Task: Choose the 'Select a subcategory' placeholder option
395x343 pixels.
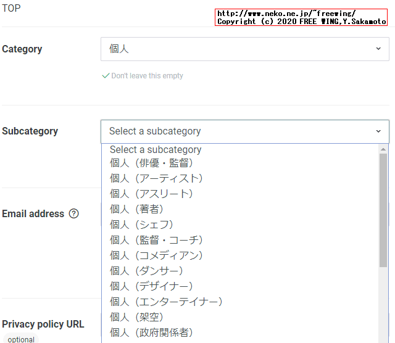Action: click(240, 149)
